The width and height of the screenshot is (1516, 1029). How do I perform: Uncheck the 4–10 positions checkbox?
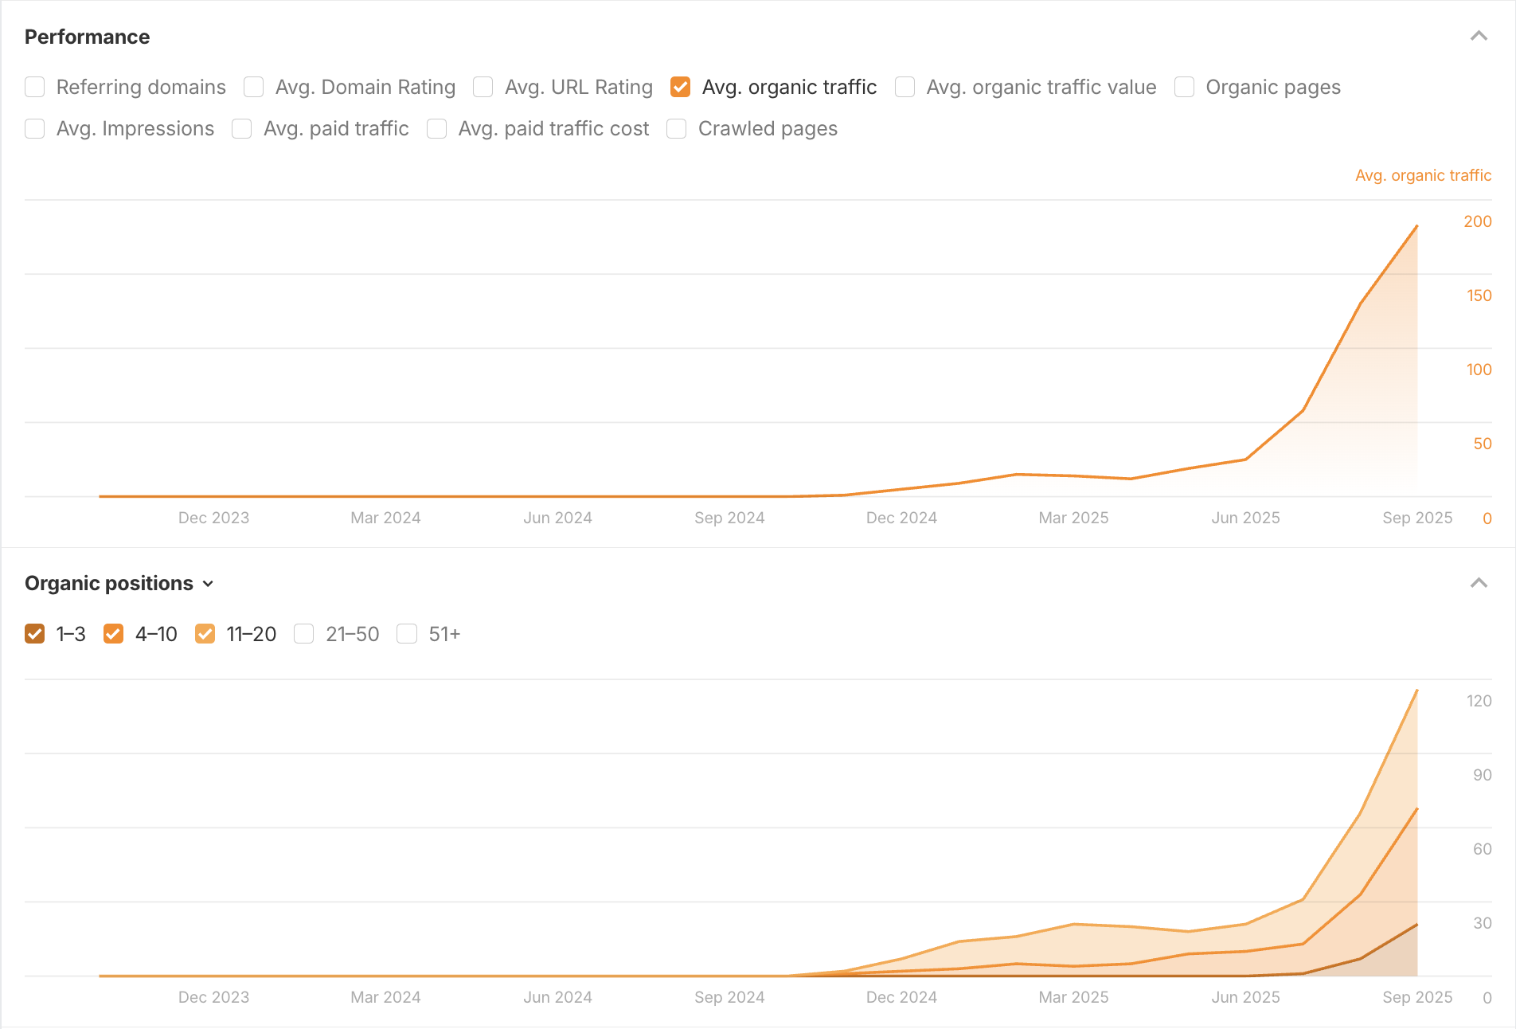114,634
